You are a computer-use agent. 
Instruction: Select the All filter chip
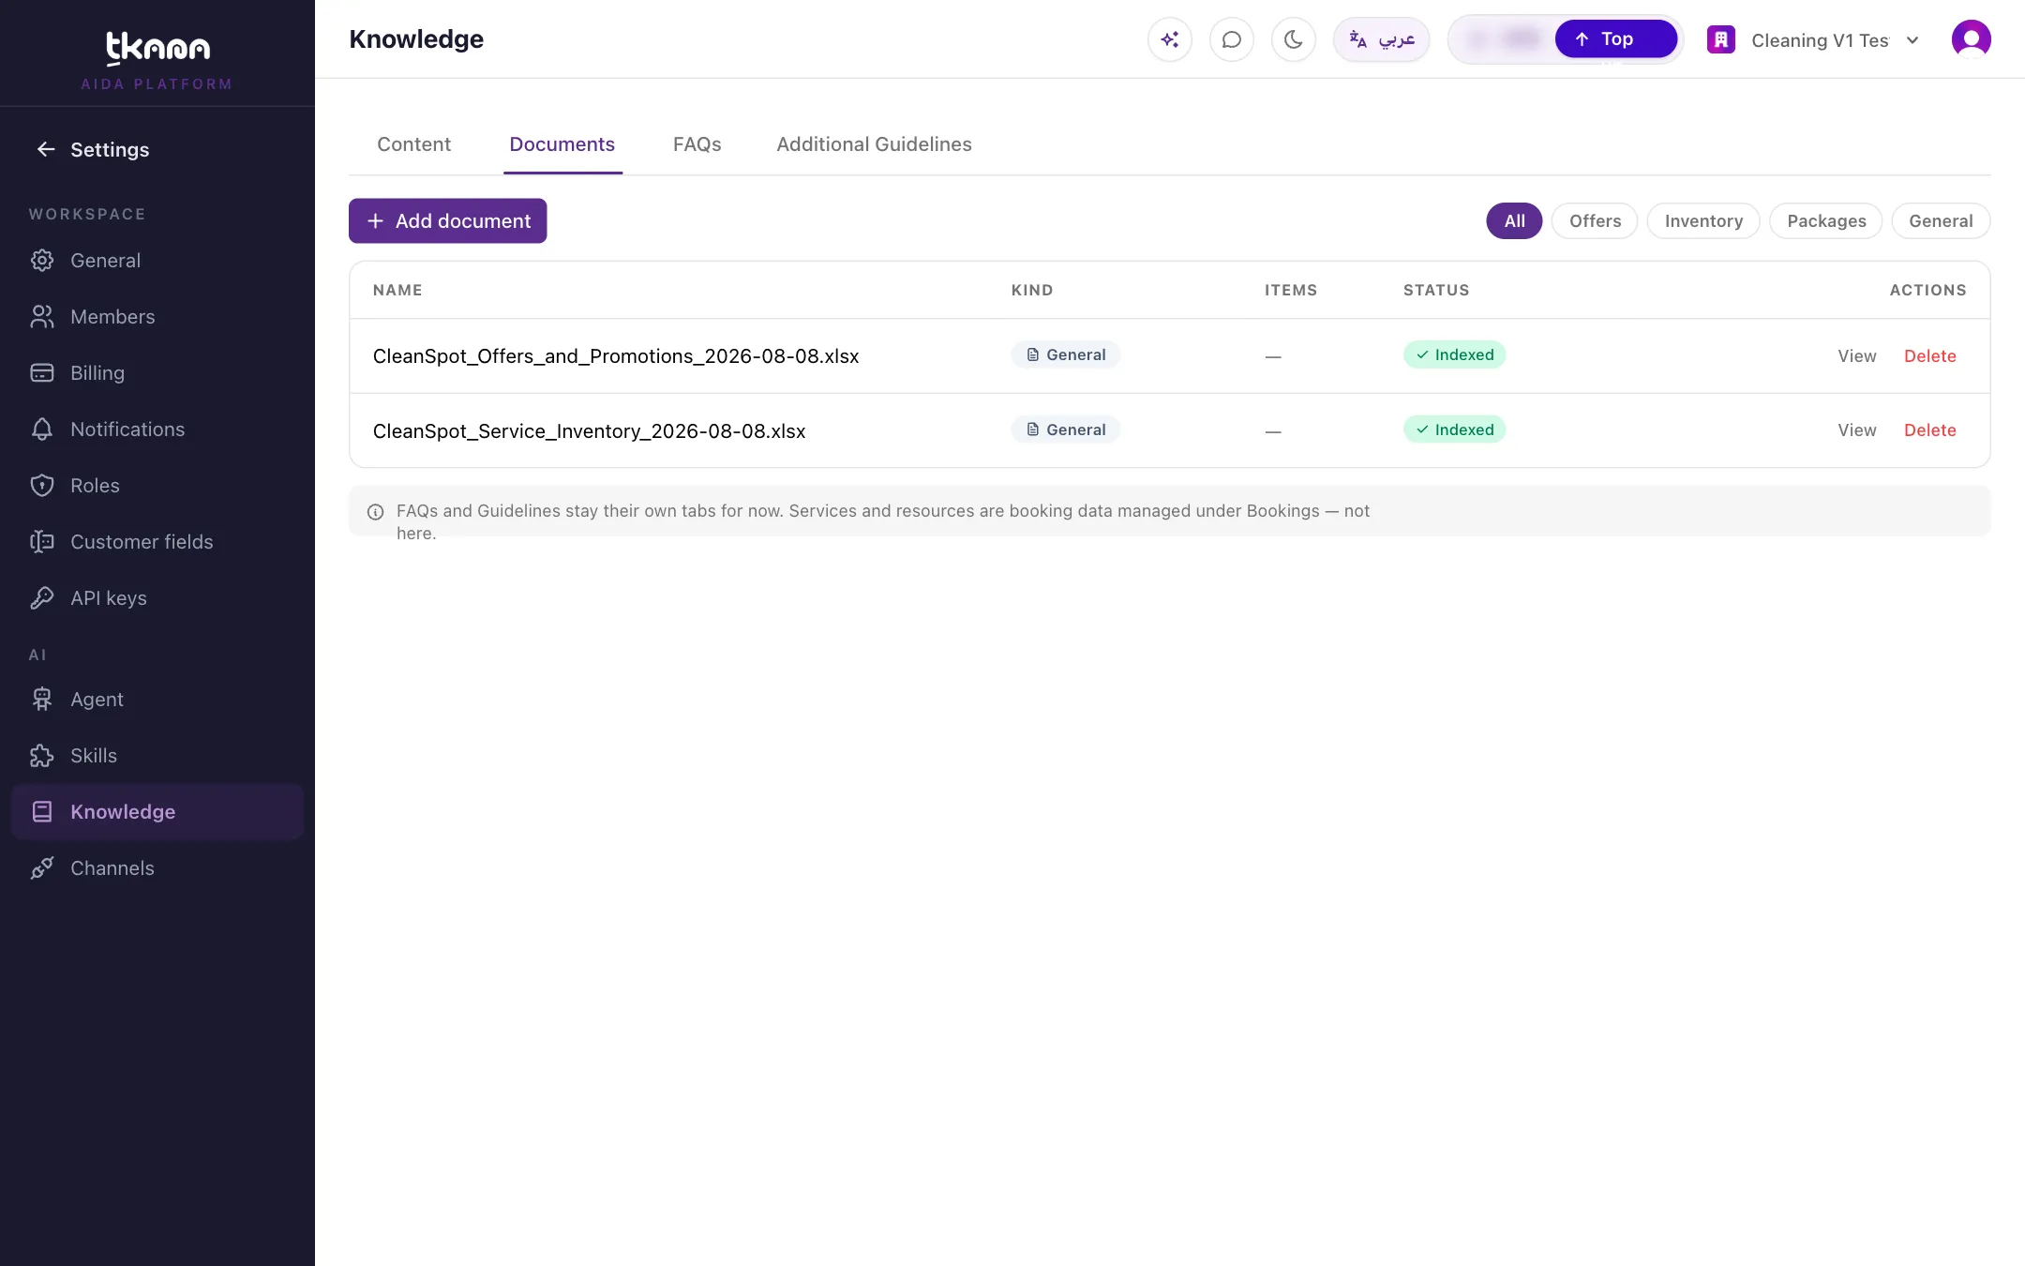1514,220
